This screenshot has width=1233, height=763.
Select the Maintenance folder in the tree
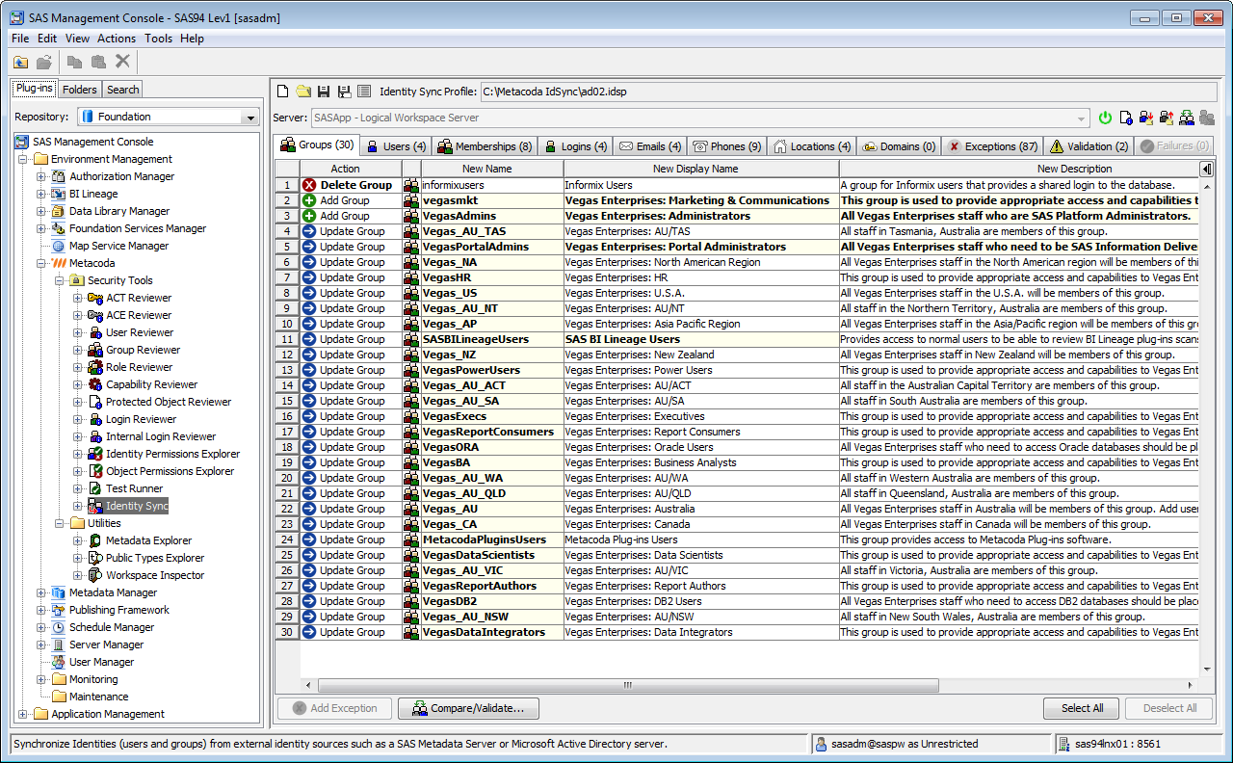(x=98, y=697)
